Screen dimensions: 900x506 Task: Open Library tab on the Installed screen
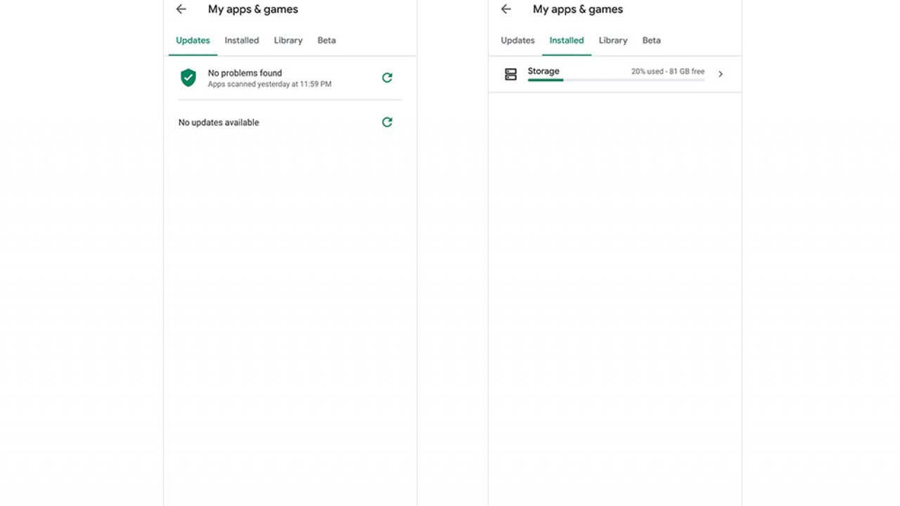tap(613, 41)
